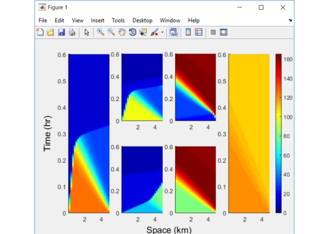Screen dimensions: 329x234
Task: Open the Edit menu
Action: (x=59, y=20)
